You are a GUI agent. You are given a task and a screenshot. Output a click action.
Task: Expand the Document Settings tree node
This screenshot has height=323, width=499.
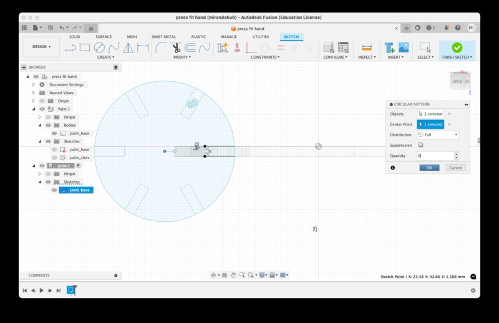coord(33,84)
